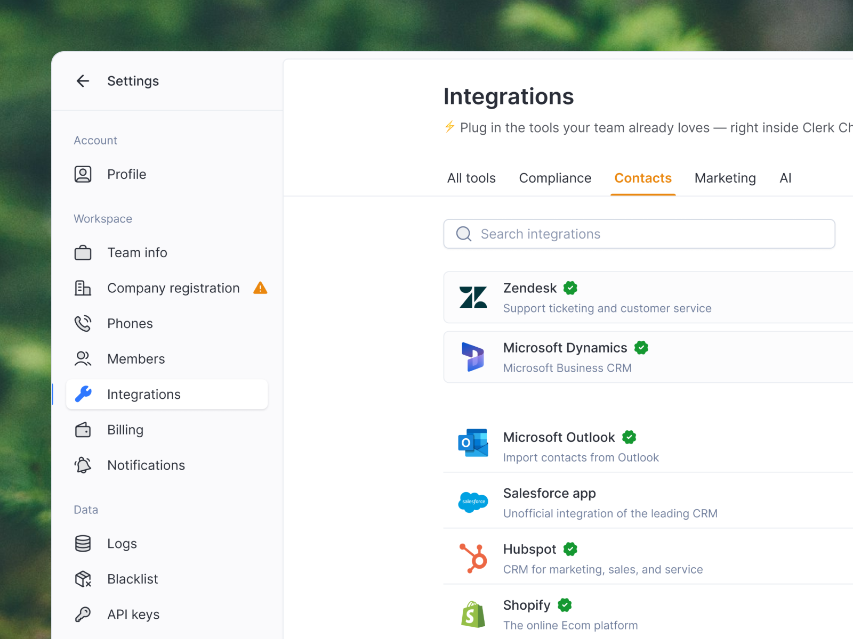Click the search magnifier icon
Screen dimensions: 853x639
[x=464, y=234]
